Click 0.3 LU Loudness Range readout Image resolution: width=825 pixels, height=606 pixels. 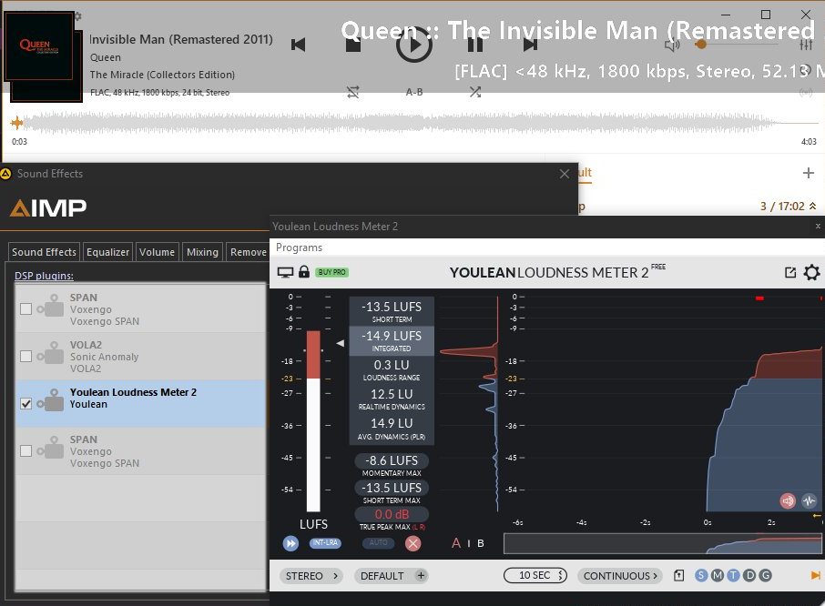pos(392,370)
